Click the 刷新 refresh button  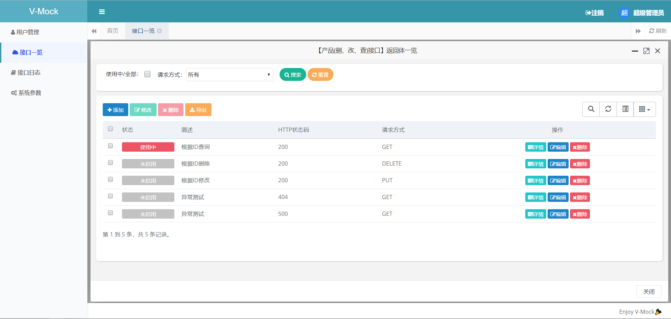658,31
